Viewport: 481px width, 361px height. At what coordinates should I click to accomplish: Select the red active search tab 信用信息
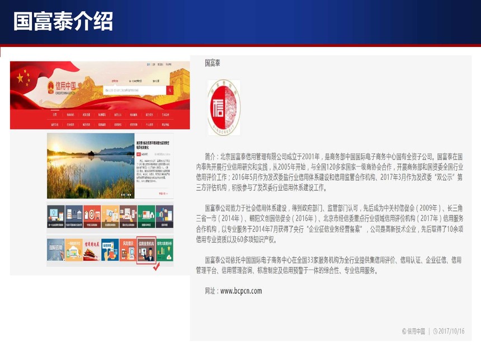pyautogui.click(x=115, y=81)
